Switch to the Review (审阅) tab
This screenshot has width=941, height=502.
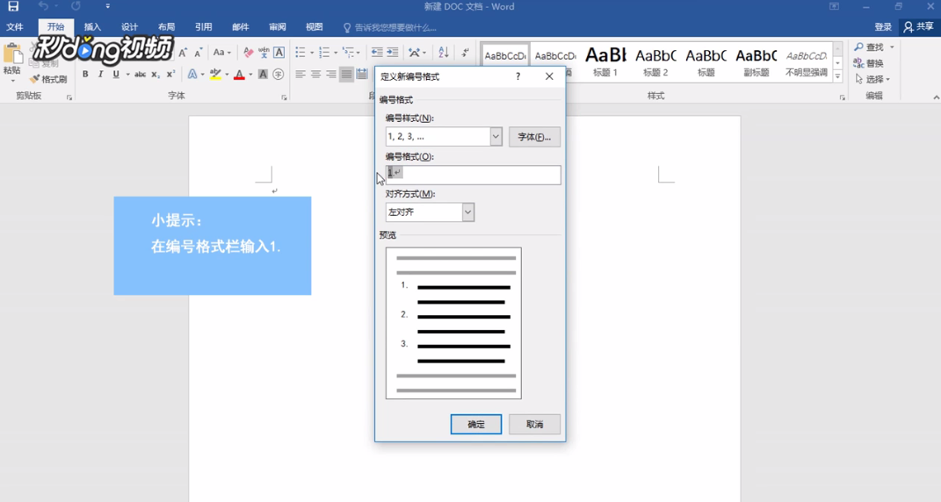[278, 27]
